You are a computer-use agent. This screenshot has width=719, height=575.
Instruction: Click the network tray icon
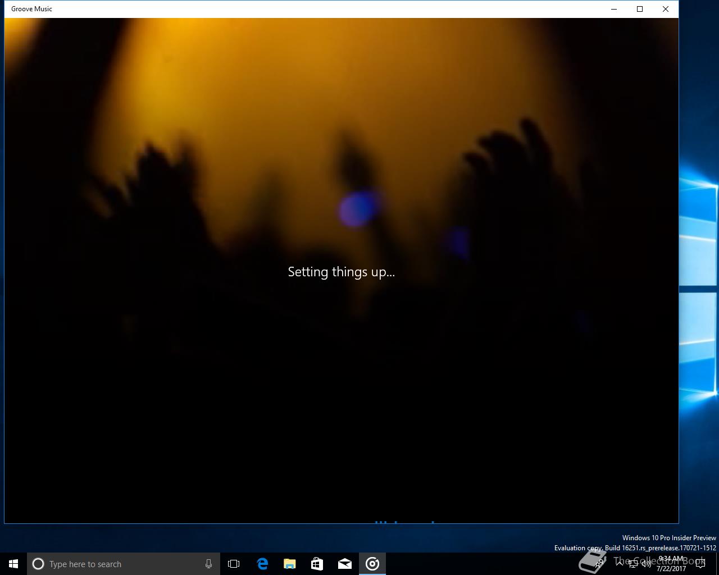[633, 564]
